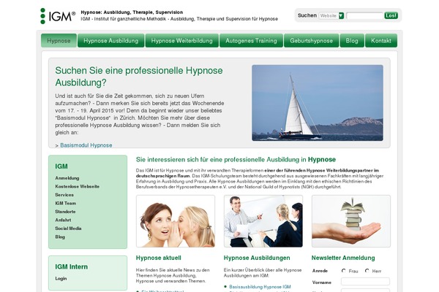439x292 pixels.
Task: Visit the IGM Team page
Action: 66,203
